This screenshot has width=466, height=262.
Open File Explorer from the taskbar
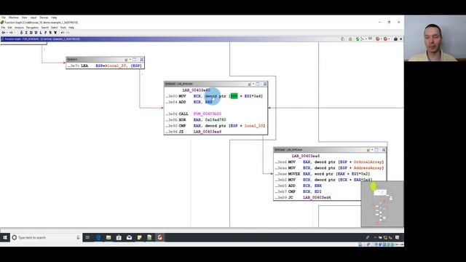click(108, 237)
